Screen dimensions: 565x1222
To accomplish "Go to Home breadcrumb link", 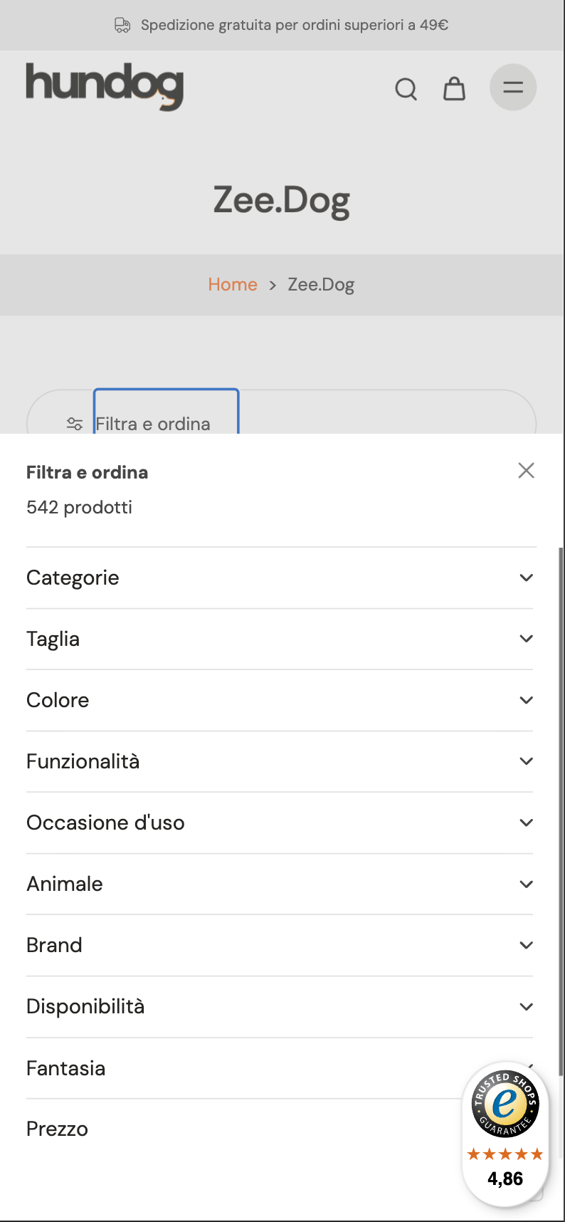I will click(233, 284).
